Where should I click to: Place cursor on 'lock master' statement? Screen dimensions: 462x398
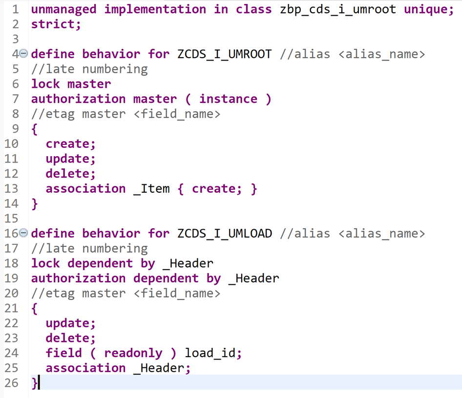pyautogui.click(x=71, y=84)
